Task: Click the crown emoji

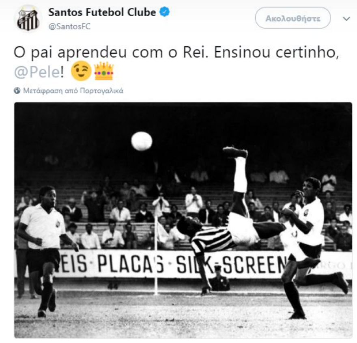Action: 104,71
